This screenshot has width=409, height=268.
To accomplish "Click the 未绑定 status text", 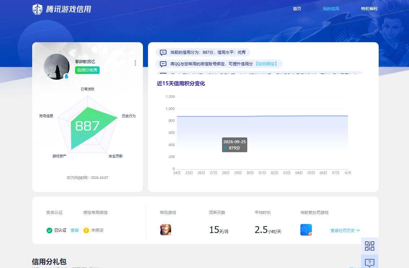I will pyautogui.click(x=97, y=230).
